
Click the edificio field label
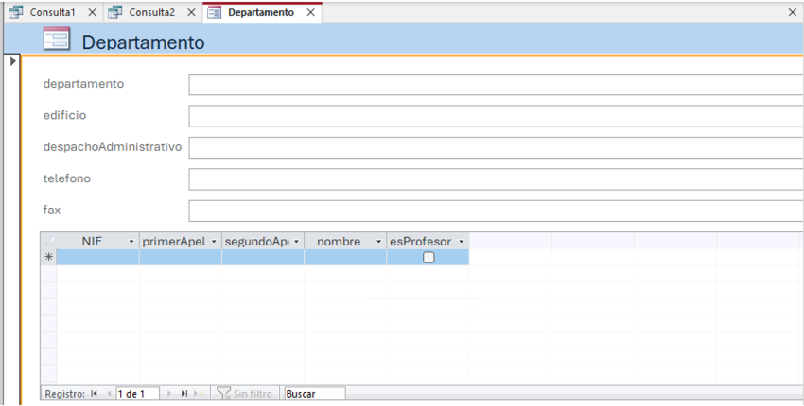64,115
